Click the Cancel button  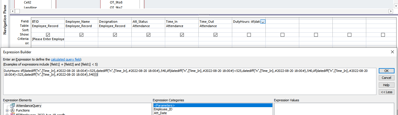(x=386, y=78)
